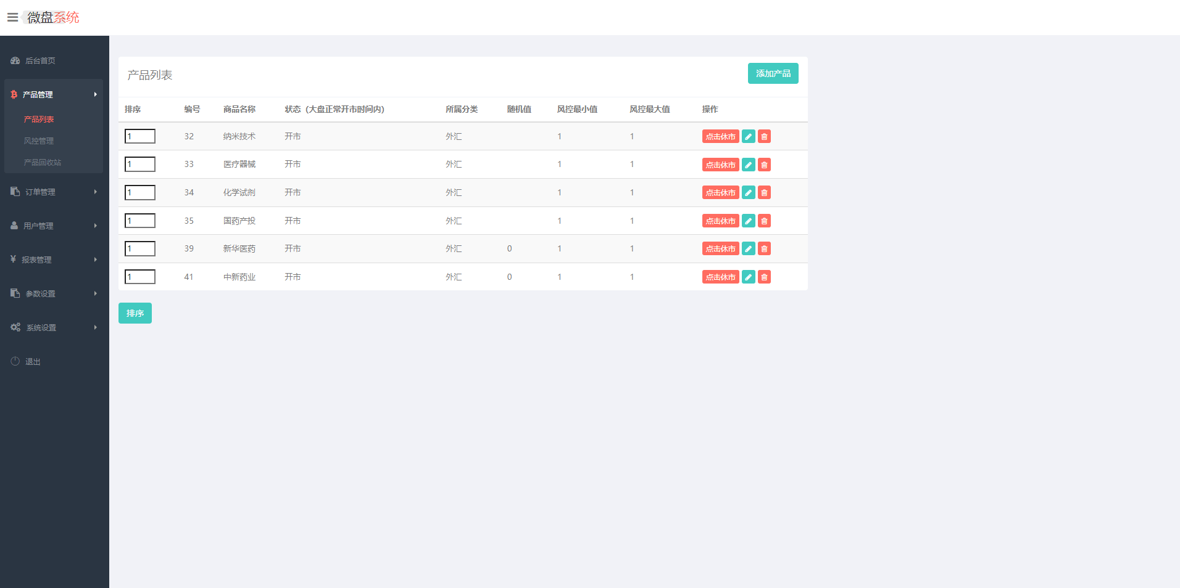Click the 添加产品 button
1180x588 pixels.
[x=773, y=73]
